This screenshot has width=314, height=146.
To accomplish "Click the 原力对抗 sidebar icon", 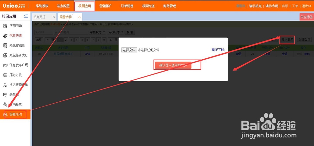I will click(5, 75).
